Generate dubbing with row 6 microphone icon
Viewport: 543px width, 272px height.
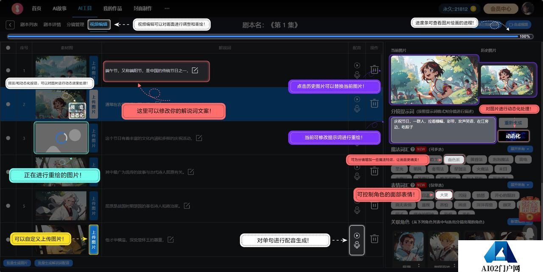pyautogui.click(x=357, y=244)
